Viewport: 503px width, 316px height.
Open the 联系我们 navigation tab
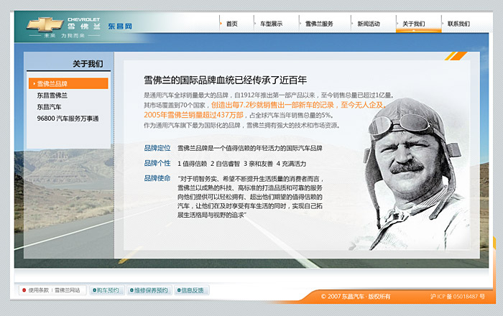pyautogui.click(x=458, y=24)
